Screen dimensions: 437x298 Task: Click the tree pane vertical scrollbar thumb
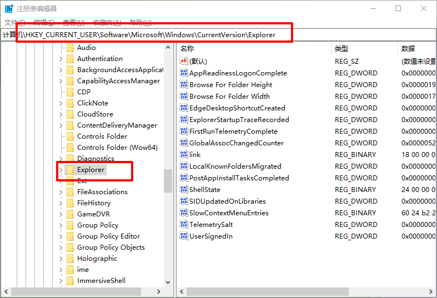pos(168,180)
